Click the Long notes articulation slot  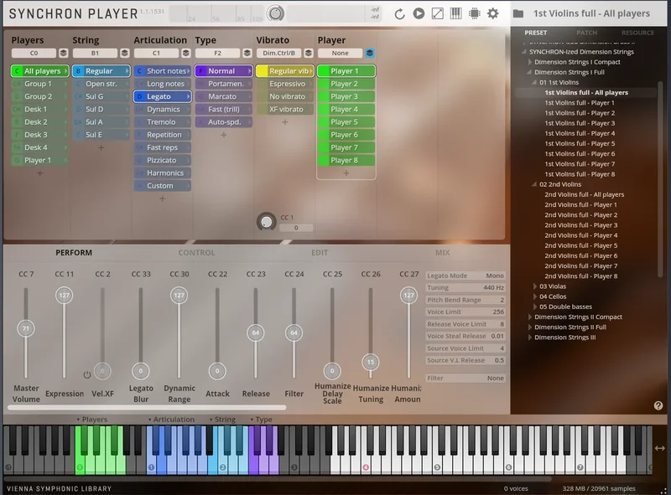click(162, 84)
